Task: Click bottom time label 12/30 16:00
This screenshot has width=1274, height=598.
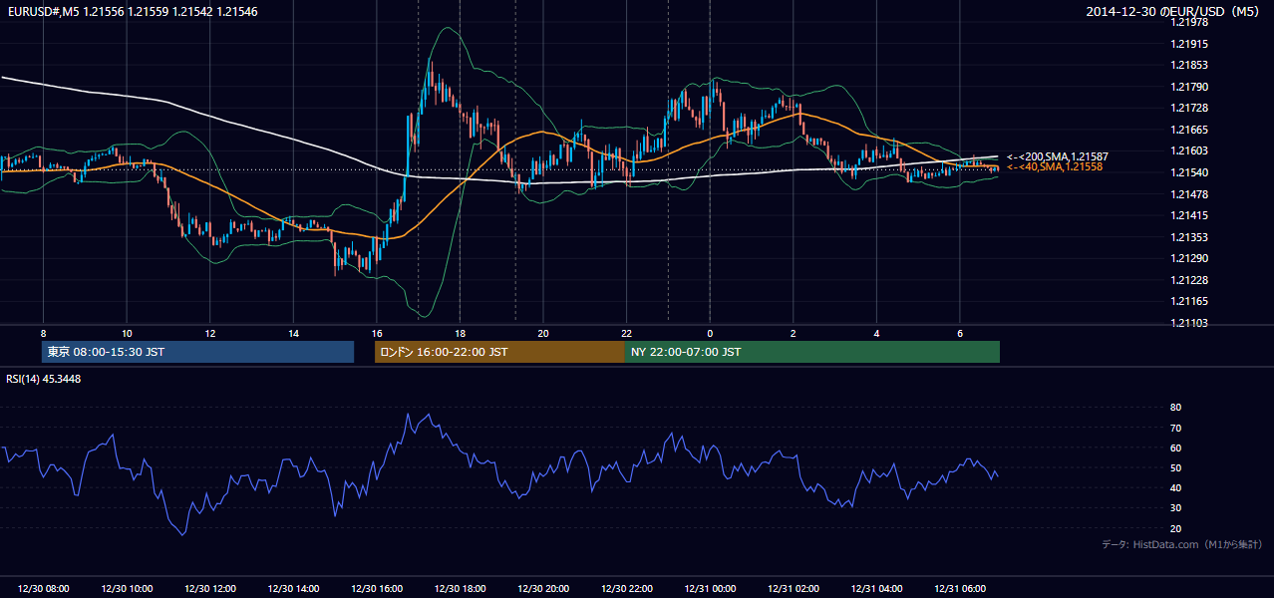Action: tap(377, 589)
